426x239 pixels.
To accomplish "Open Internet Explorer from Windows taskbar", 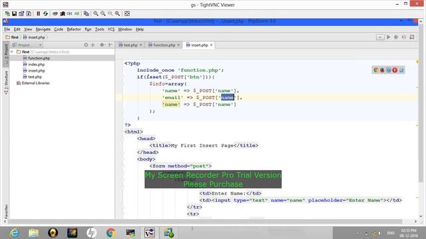I will (x=14, y=233).
